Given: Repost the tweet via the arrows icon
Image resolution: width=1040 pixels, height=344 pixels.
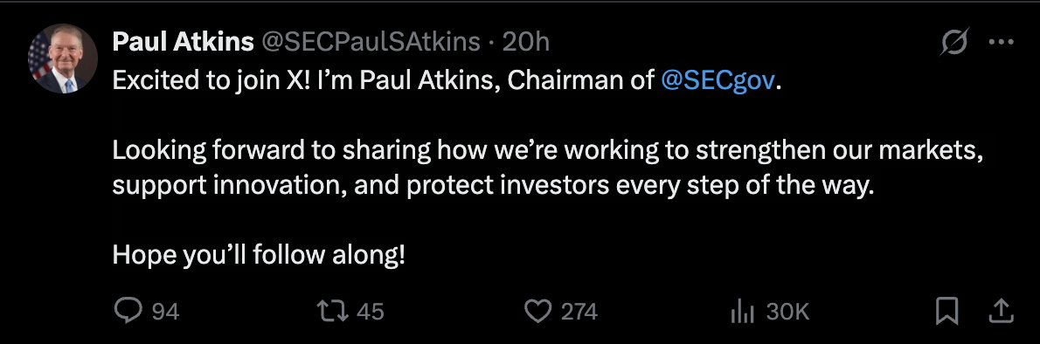Looking at the screenshot, I should coord(334,311).
